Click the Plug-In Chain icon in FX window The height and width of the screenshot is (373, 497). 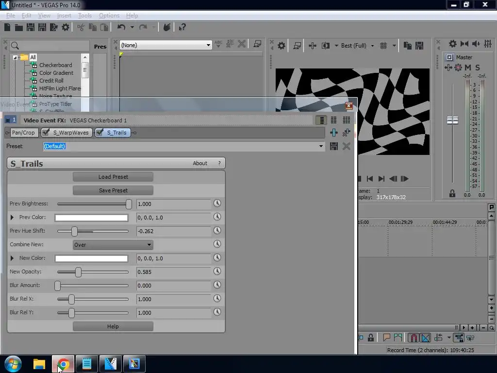[334, 133]
